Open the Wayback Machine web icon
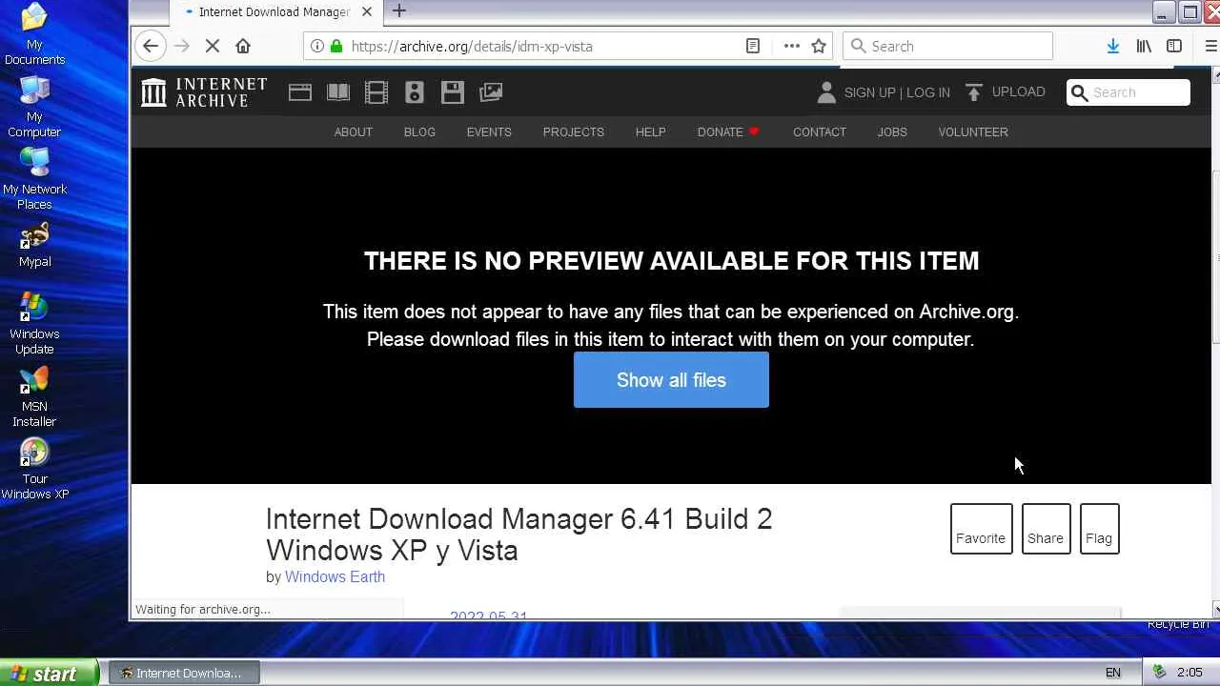The width and height of the screenshot is (1220, 686). (x=300, y=92)
